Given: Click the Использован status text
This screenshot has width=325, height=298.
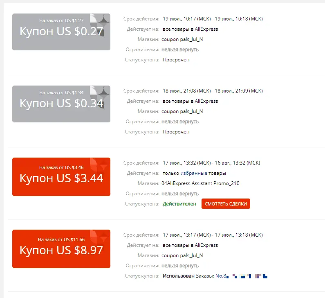Looking at the screenshot, I should click(x=179, y=276).
